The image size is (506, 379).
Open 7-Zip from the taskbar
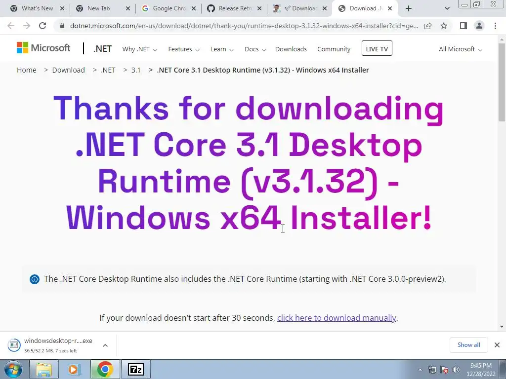(135, 370)
